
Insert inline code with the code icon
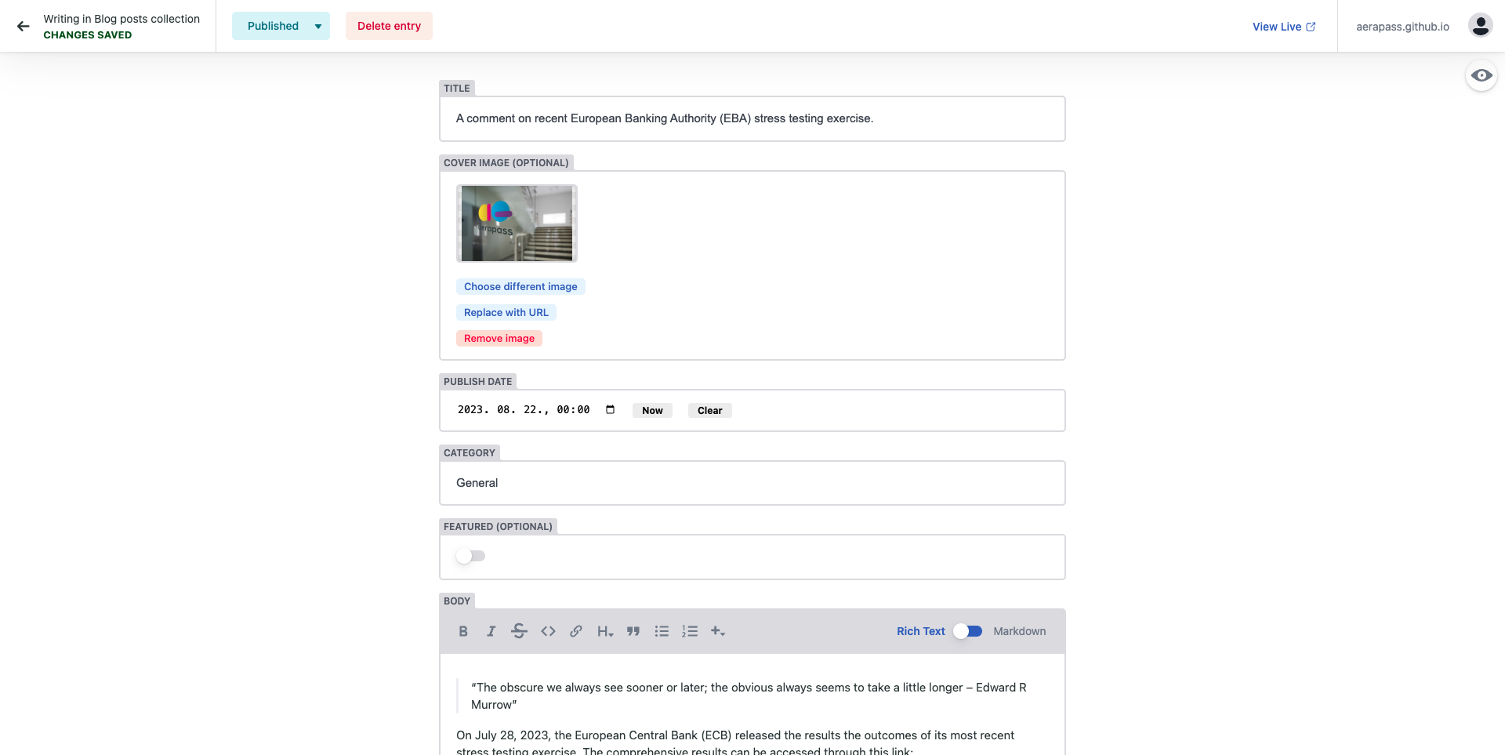(x=548, y=631)
